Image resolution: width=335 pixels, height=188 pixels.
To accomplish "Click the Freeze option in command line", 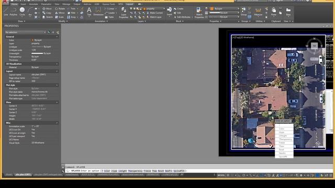I will click(x=147, y=171).
